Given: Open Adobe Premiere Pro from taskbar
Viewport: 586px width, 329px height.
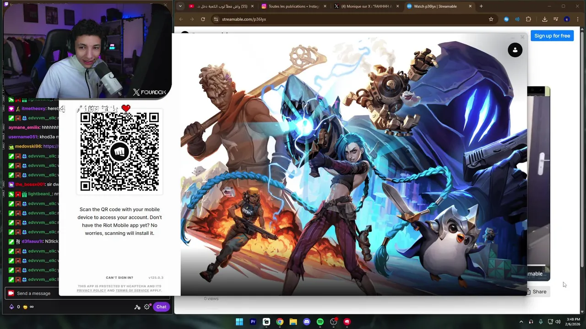Looking at the screenshot, I should coord(253,322).
